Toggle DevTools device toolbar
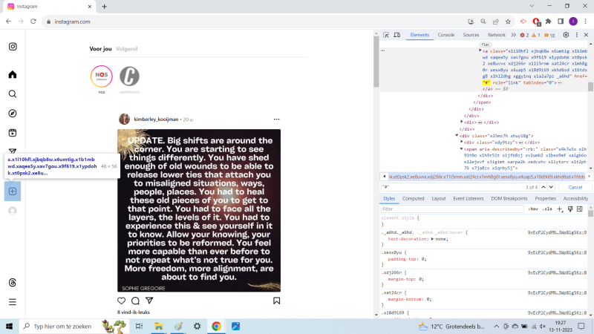The height and width of the screenshot is (334, 594). pos(397,35)
